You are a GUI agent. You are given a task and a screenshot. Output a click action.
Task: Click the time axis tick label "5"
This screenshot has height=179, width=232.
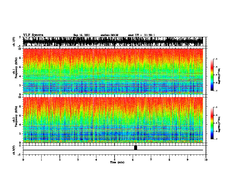(115, 160)
